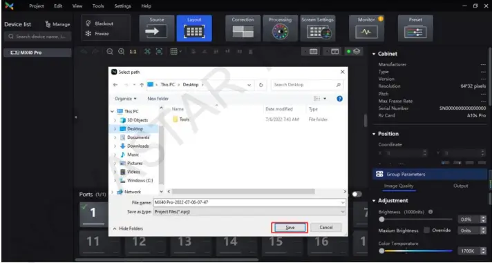
Task: Reset canvas zoom to 1:1
Action: (133, 52)
